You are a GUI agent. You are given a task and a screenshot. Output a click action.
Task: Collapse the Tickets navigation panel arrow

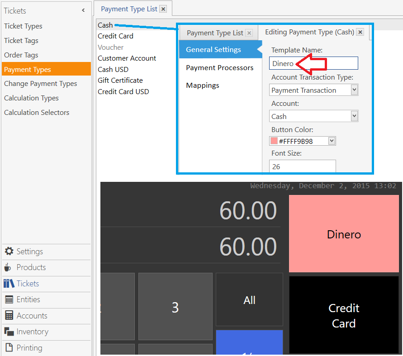tap(83, 10)
